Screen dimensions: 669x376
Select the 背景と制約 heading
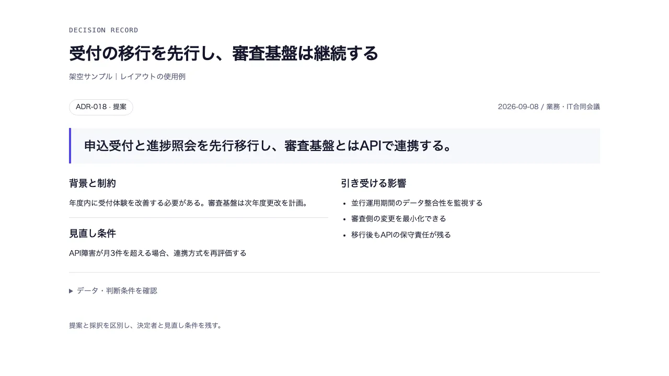(93, 183)
